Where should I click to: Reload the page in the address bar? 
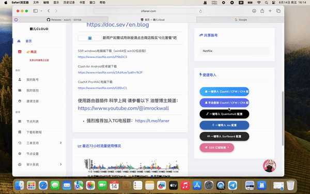click(x=200, y=11)
